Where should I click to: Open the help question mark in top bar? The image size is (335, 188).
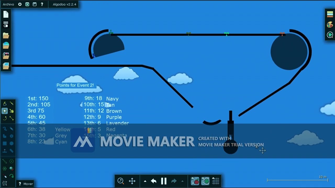coord(42,4)
